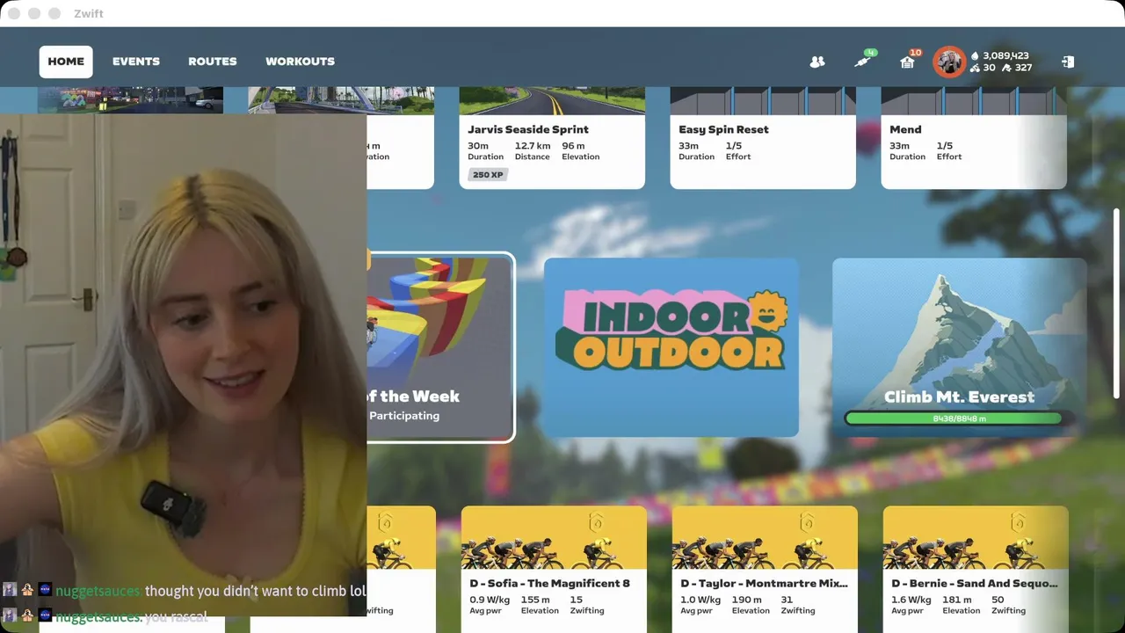1125x633 pixels.
Task: Click the Mt. Everest 8438/8848 m progress bar
Action: pyautogui.click(x=959, y=418)
